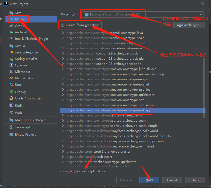Click the Previous button

tap(126, 180)
